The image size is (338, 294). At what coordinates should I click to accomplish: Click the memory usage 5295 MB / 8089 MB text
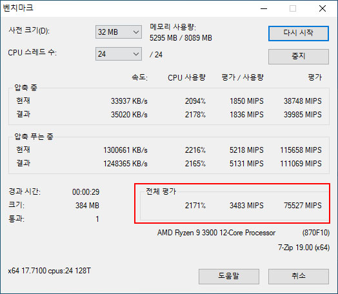pos(181,38)
